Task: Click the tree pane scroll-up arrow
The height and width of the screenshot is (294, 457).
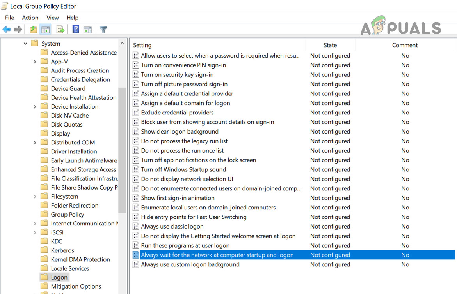Action: click(122, 44)
